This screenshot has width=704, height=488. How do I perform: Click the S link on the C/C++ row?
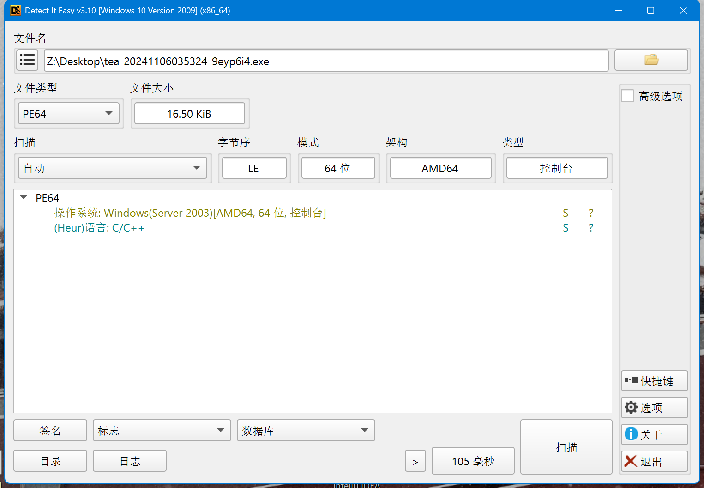click(x=566, y=228)
